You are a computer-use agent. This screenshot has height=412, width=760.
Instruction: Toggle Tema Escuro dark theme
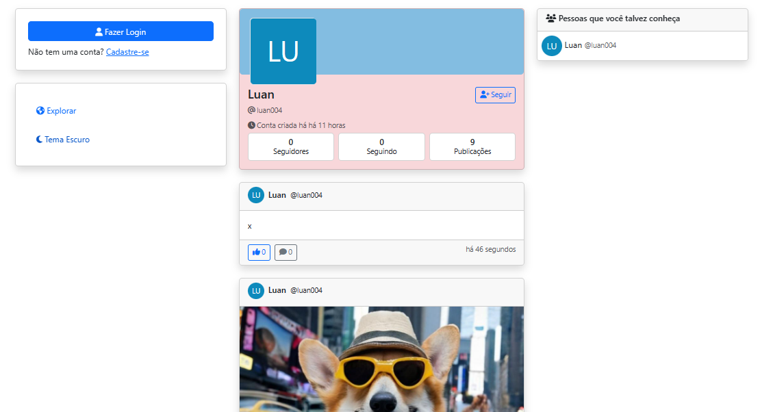pyautogui.click(x=66, y=140)
